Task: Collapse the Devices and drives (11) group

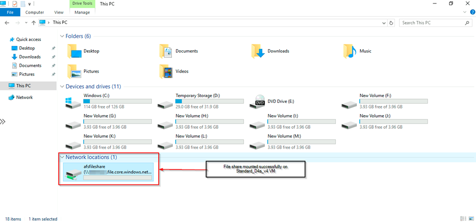Action: (x=62, y=87)
